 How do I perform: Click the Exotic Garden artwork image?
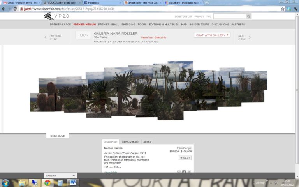click(x=149, y=91)
